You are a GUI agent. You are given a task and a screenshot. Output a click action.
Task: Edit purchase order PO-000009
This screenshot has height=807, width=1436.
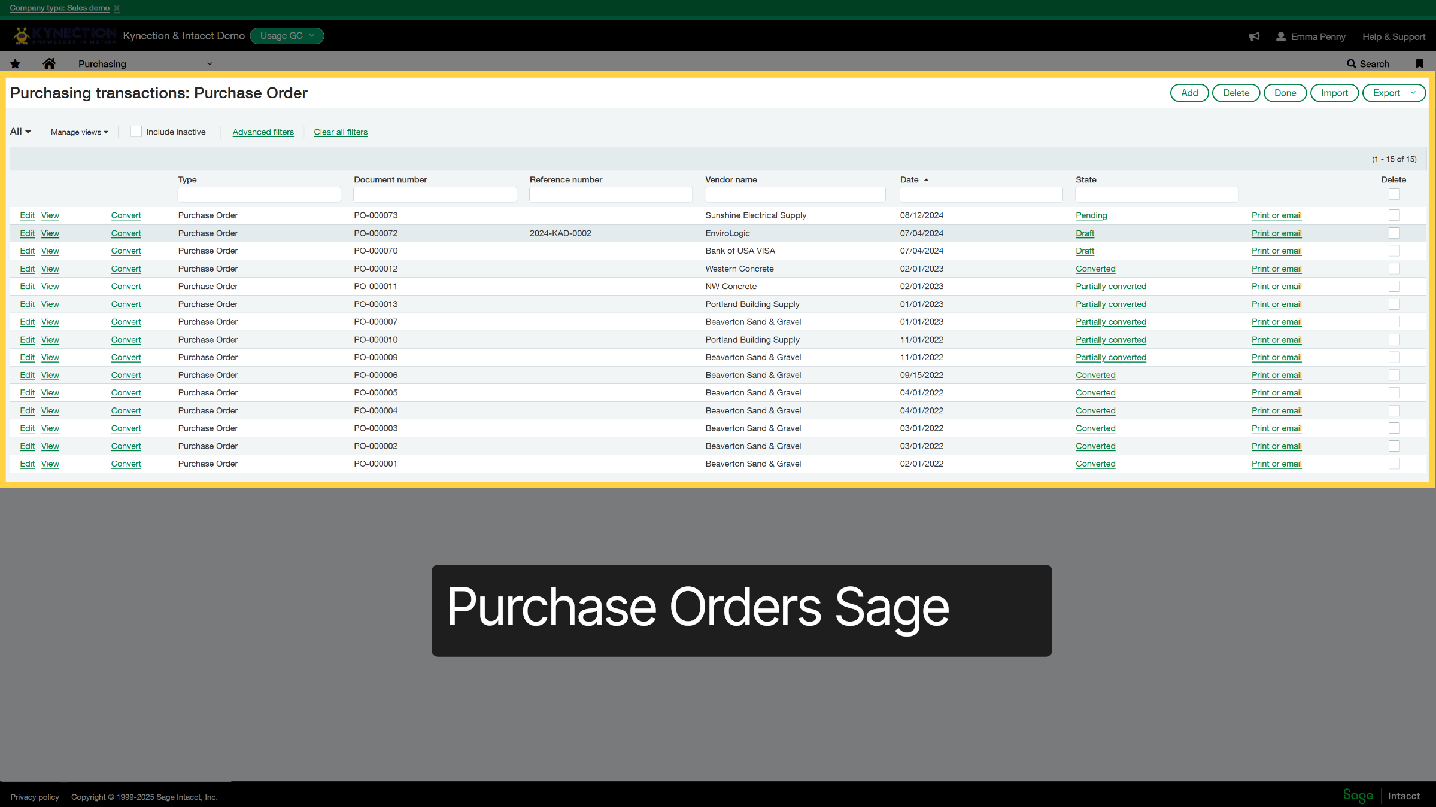pyautogui.click(x=27, y=357)
